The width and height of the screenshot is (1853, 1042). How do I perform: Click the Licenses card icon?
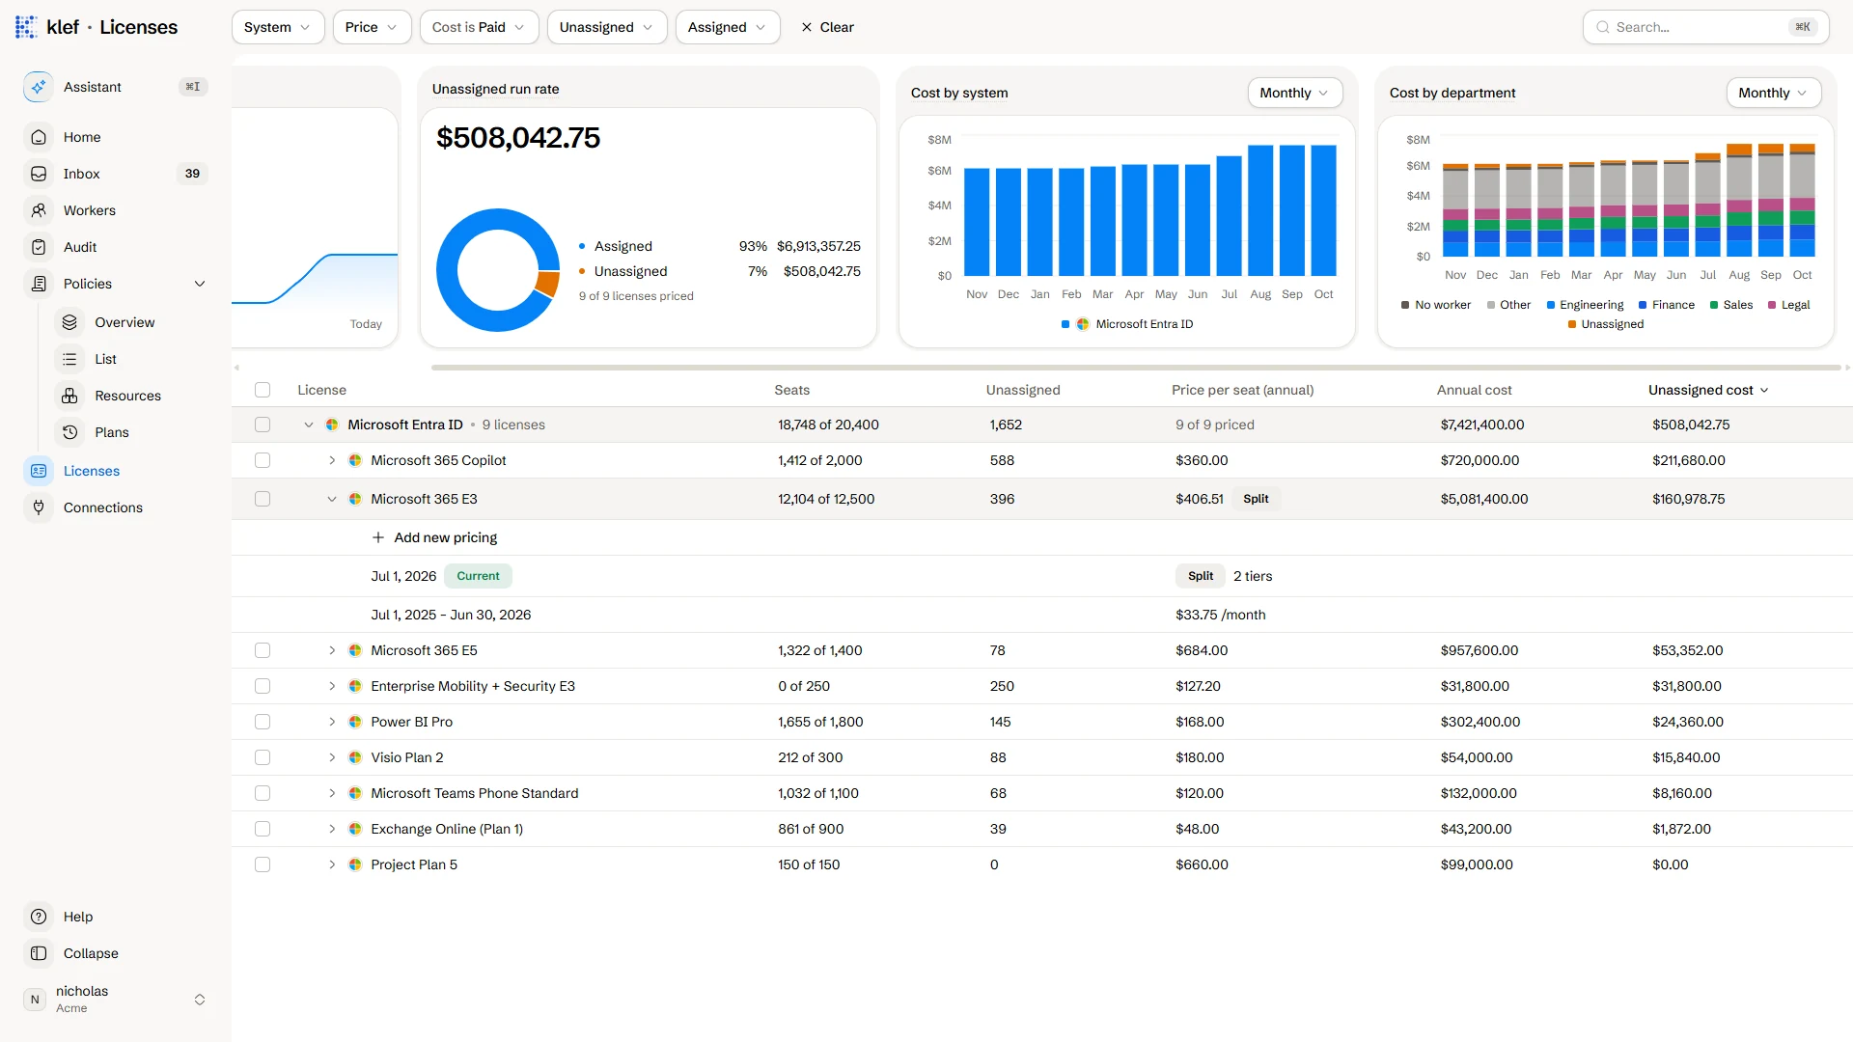[x=39, y=471]
